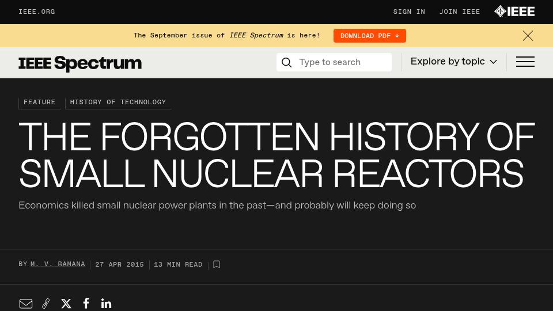Expand Explore by topic dropdown
The width and height of the screenshot is (553, 311).
click(453, 62)
